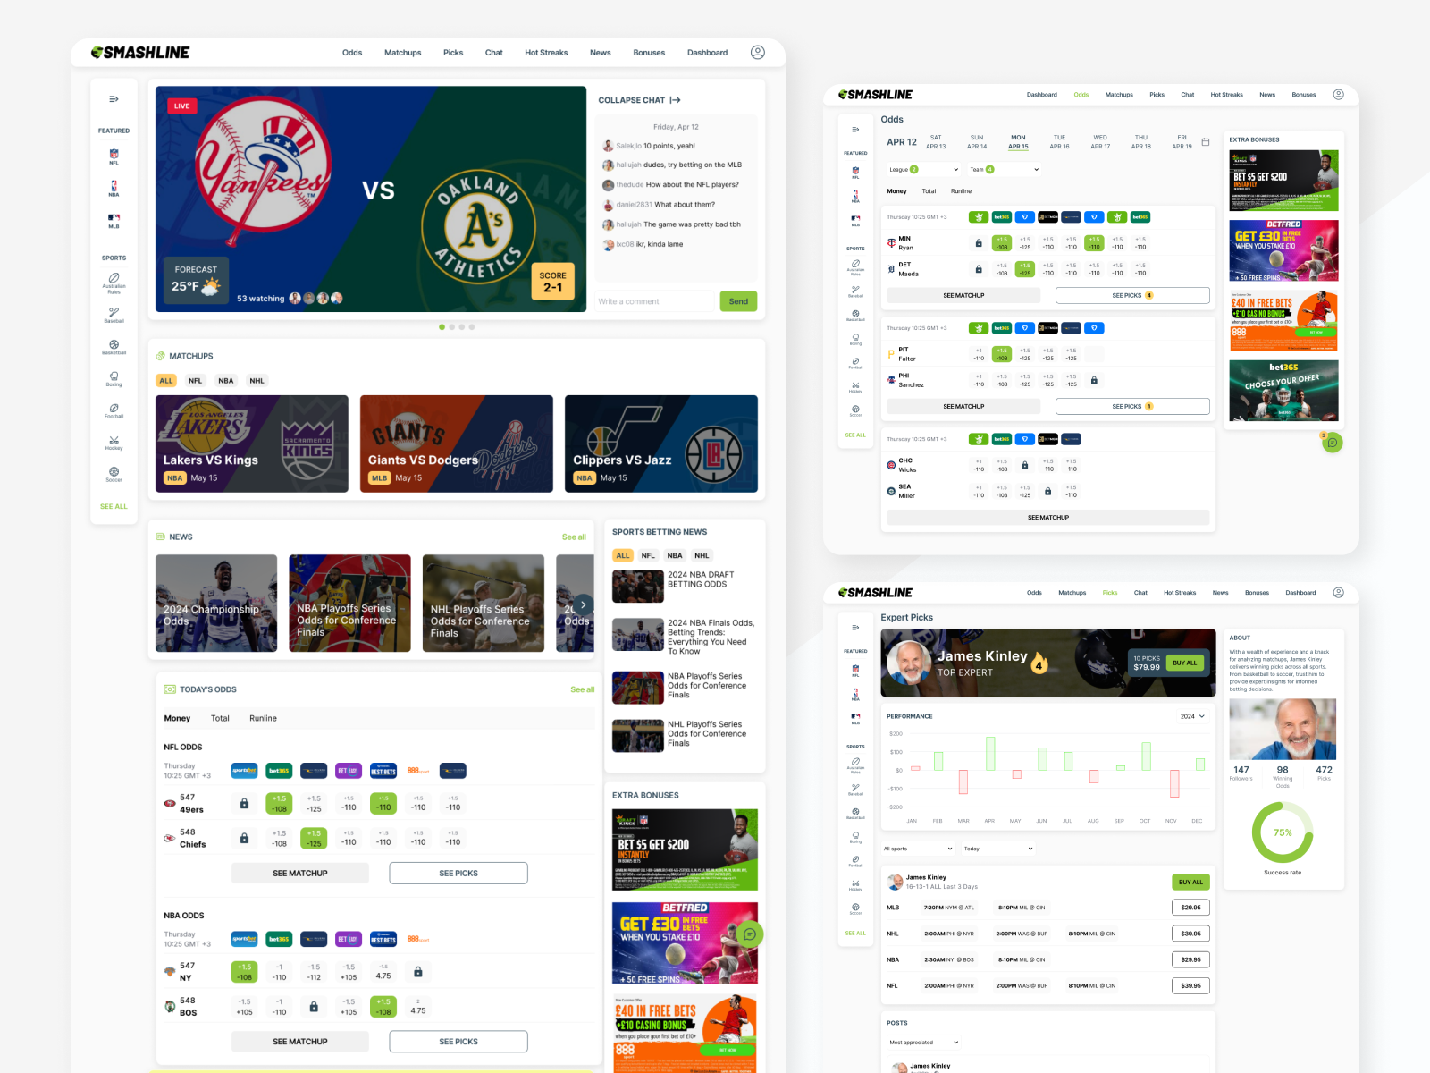Viewport: 1430px width, 1073px height.
Task: Open All sports dropdown in Picks window
Action: click(x=918, y=849)
